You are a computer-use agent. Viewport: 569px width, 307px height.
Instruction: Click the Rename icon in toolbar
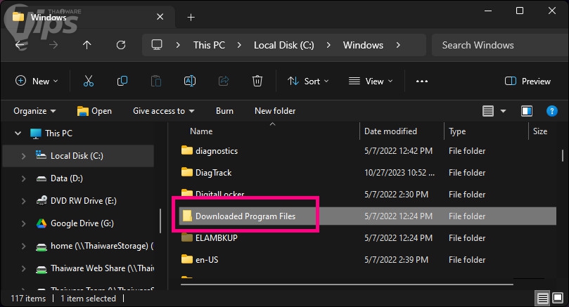189,81
